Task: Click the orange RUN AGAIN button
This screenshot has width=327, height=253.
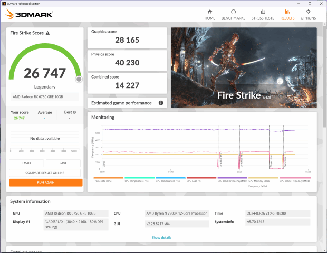Action: click(46, 182)
